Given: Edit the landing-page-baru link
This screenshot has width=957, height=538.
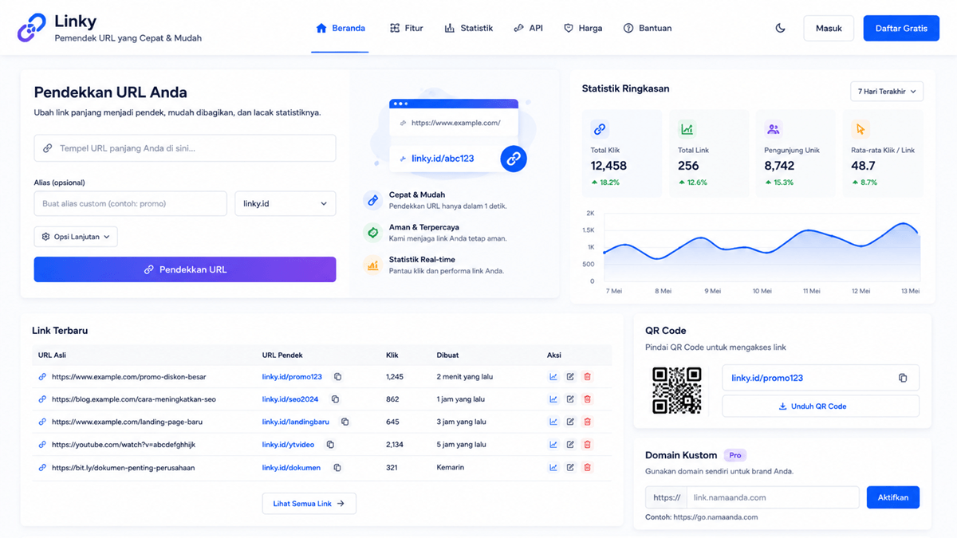Looking at the screenshot, I should pyautogui.click(x=570, y=422).
